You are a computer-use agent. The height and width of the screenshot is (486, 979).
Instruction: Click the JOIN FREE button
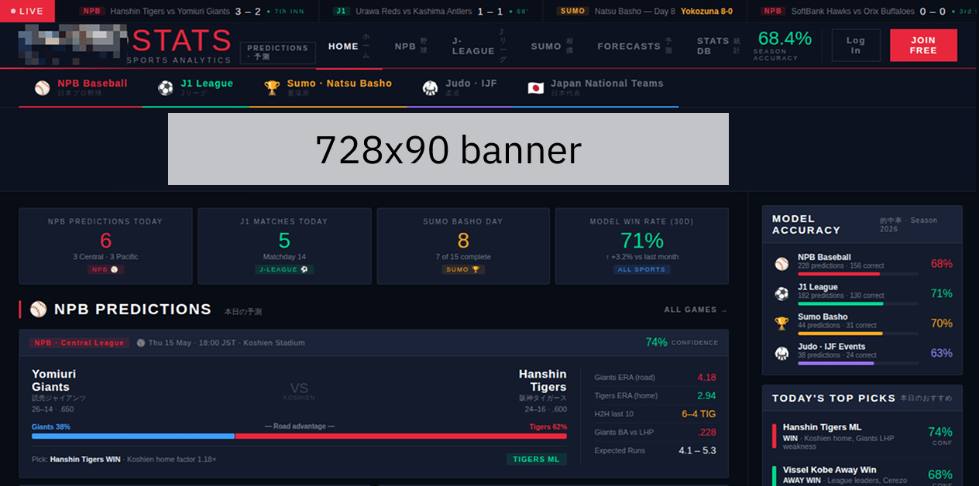point(923,46)
